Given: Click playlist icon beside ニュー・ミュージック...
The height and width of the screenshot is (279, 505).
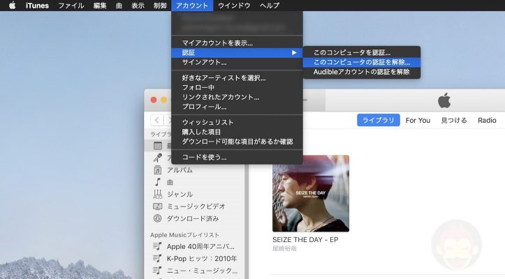Looking at the screenshot, I should (x=157, y=271).
